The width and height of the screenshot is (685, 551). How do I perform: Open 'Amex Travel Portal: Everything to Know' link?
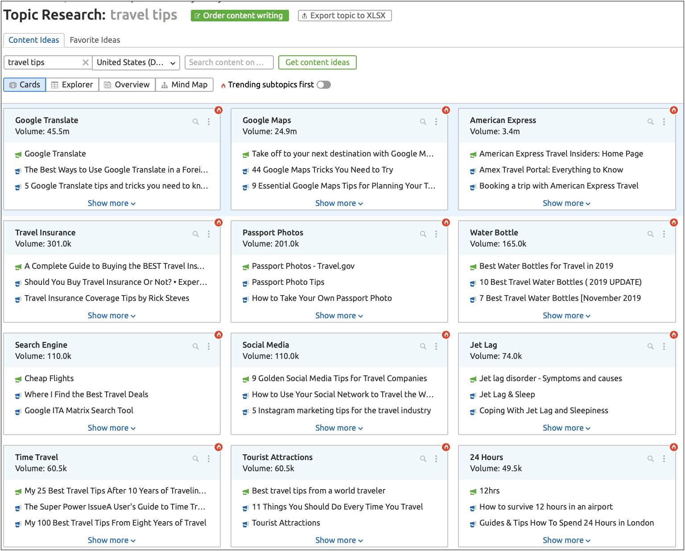tap(551, 170)
